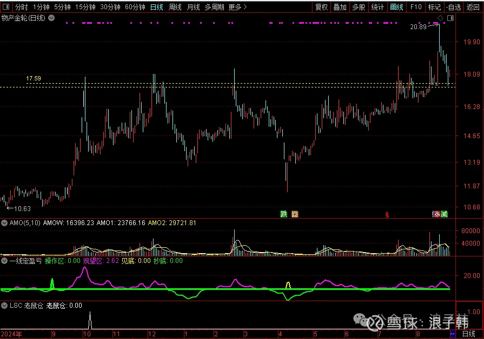Select the 5分钟 period

click(62, 7)
